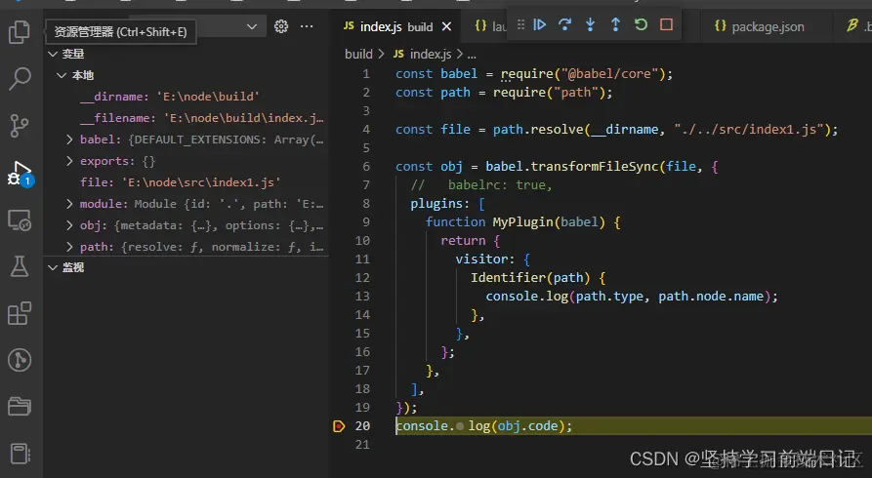The height and width of the screenshot is (478, 872).
Task: Stop the debug session
Action: pos(666,25)
